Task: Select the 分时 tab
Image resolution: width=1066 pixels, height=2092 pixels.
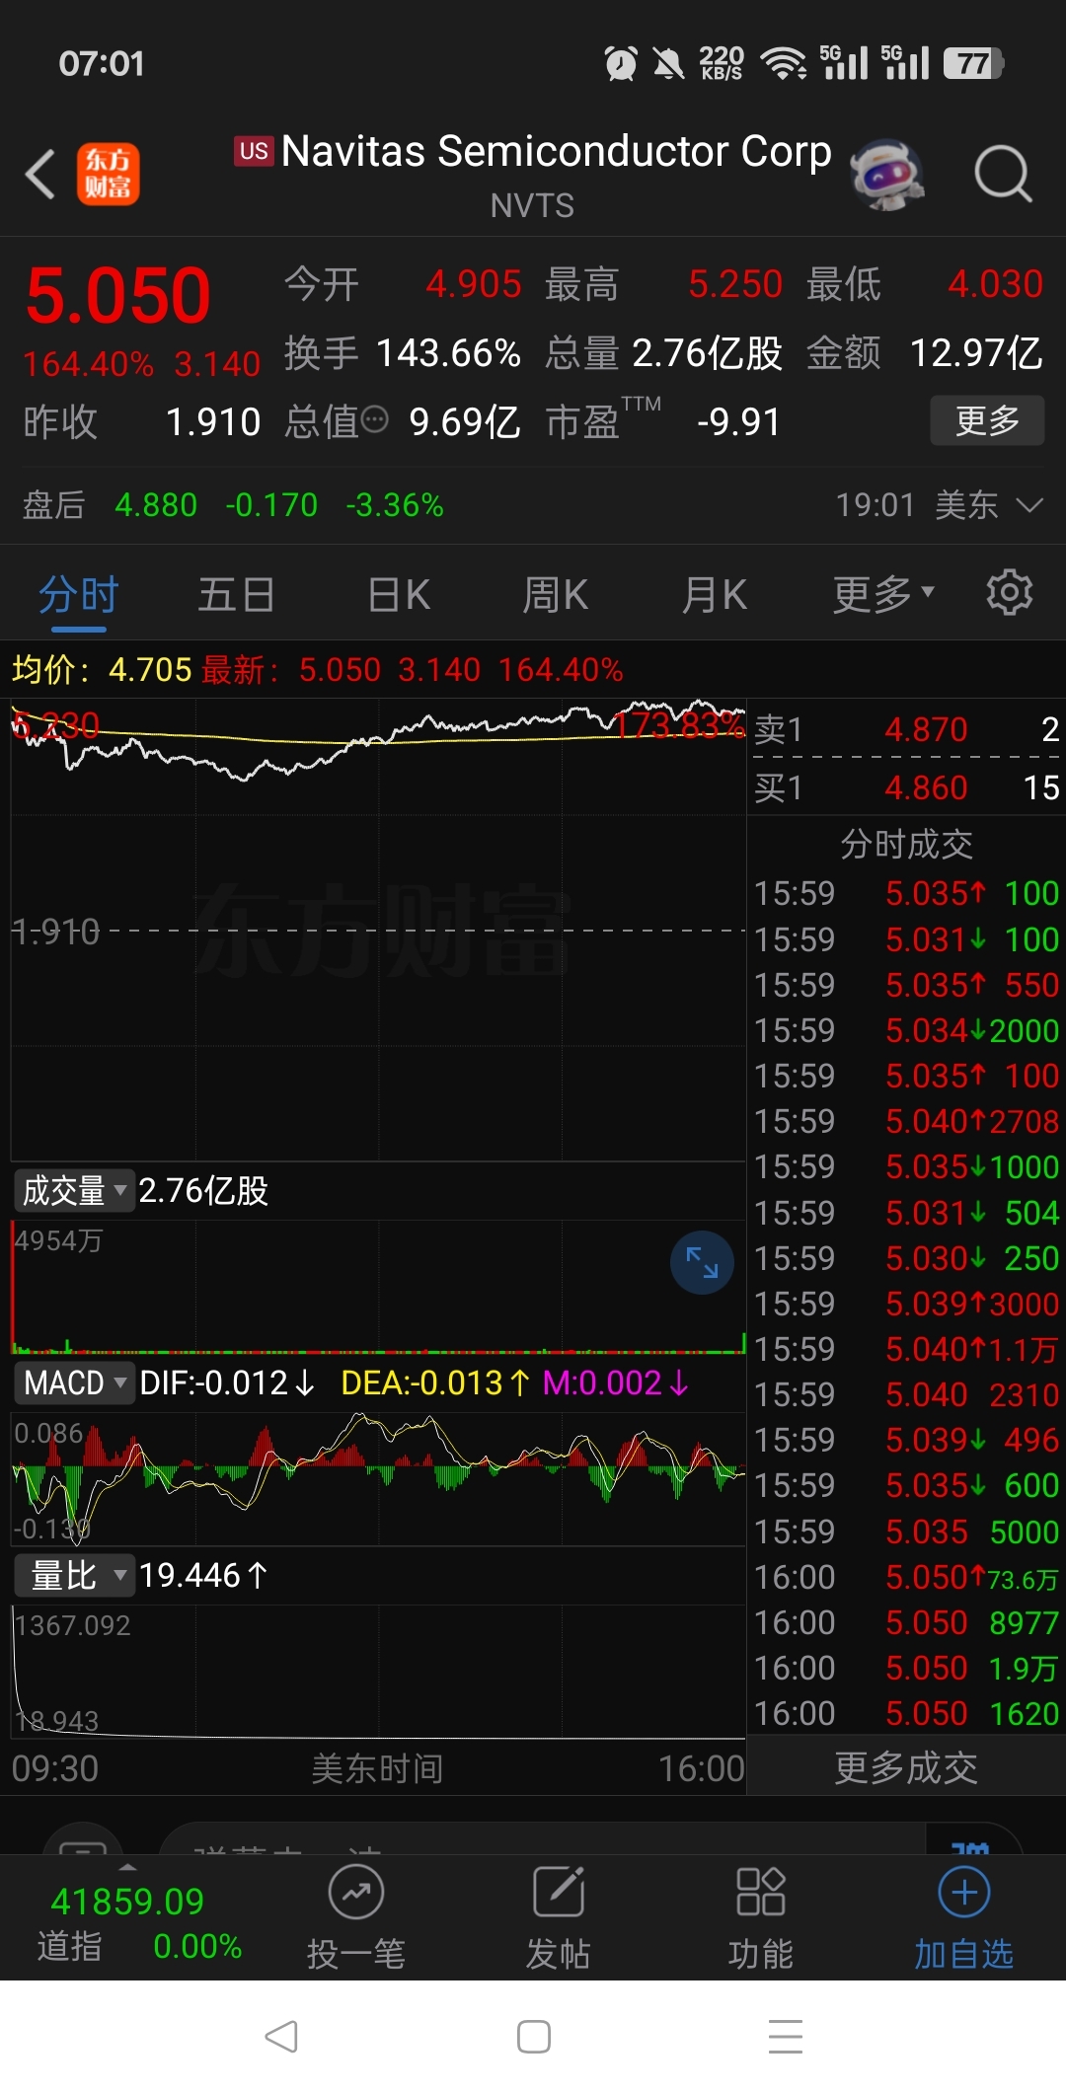Action: (78, 595)
